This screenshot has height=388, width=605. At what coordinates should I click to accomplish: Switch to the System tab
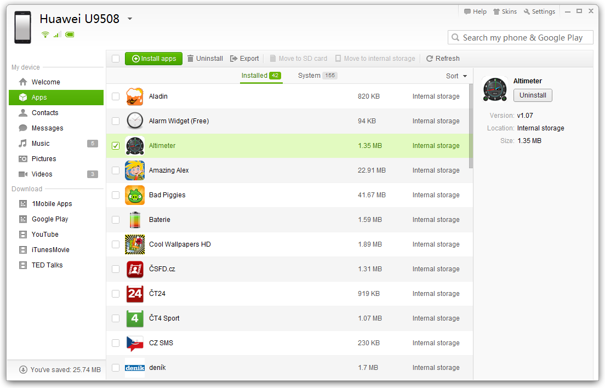(x=317, y=76)
